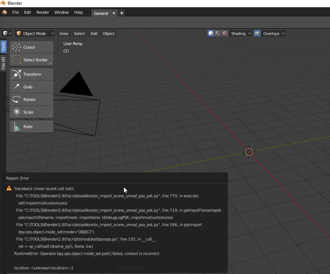
Task: Open the Add menu
Action: (94, 33)
